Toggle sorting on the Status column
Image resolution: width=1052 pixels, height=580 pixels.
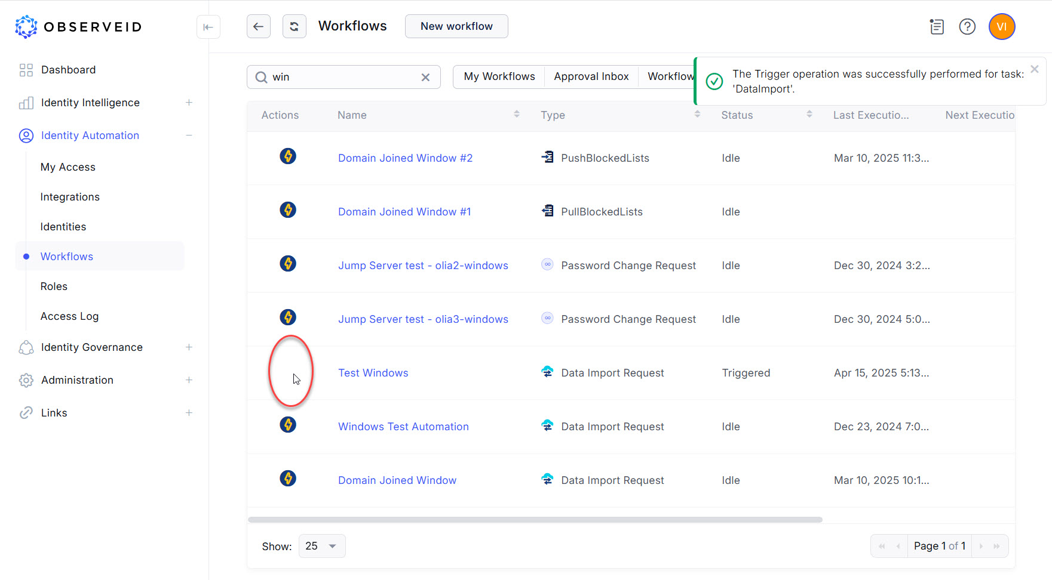(x=810, y=113)
